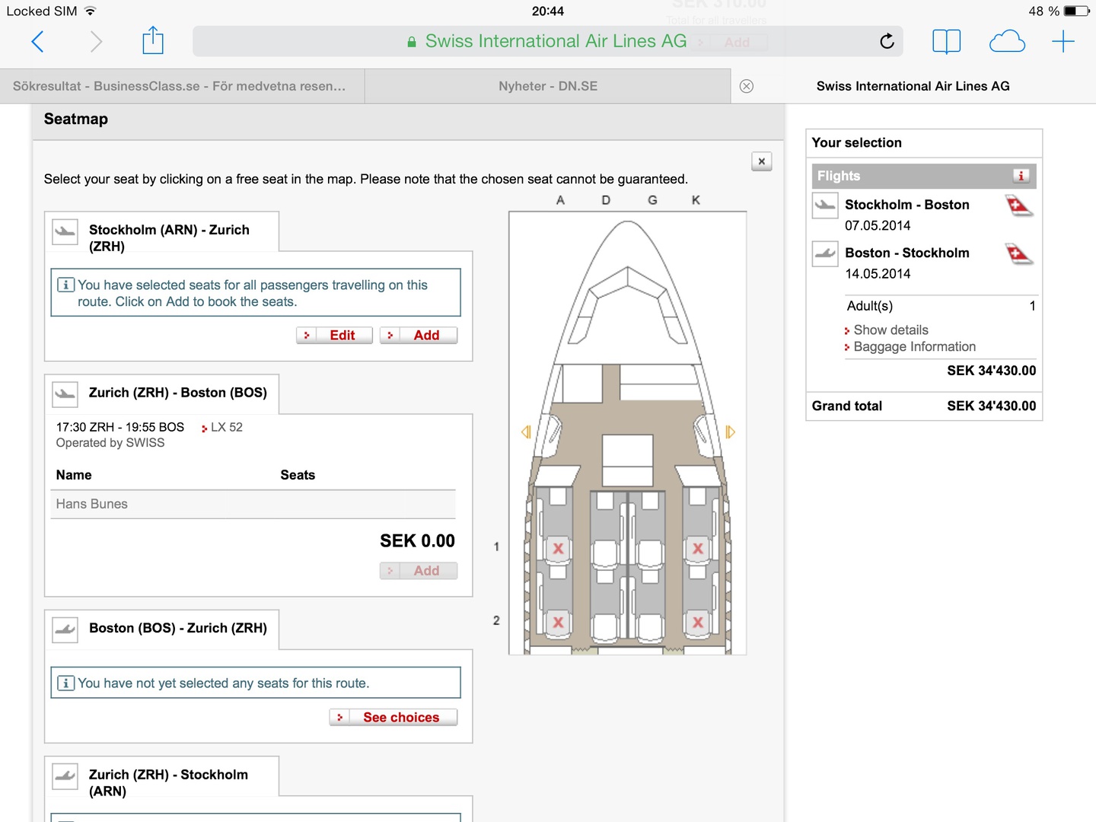The width and height of the screenshot is (1096, 822).
Task: Choose free seat 2G in row 2
Action: click(650, 626)
